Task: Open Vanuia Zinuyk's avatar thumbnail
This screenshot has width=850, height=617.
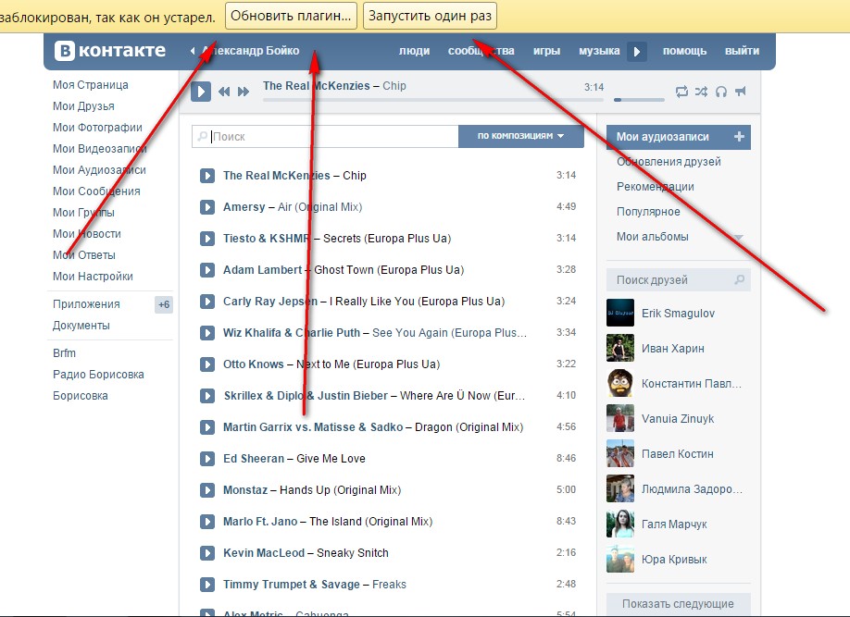Action: click(620, 418)
